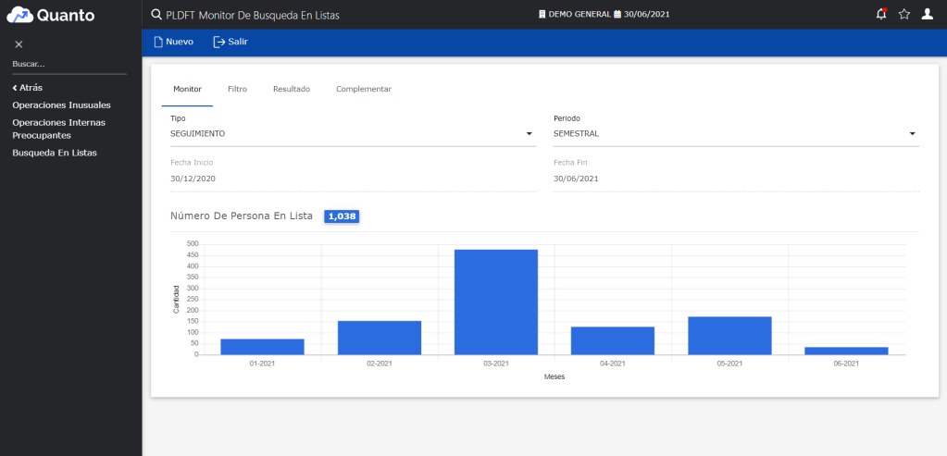The width and height of the screenshot is (947, 456).
Task: Click the 03-2021 bar in chart
Action: click(495, 302)
